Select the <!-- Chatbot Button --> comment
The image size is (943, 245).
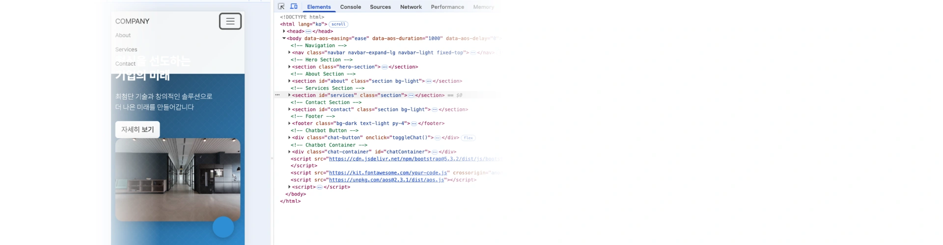[x=324, y=131]
